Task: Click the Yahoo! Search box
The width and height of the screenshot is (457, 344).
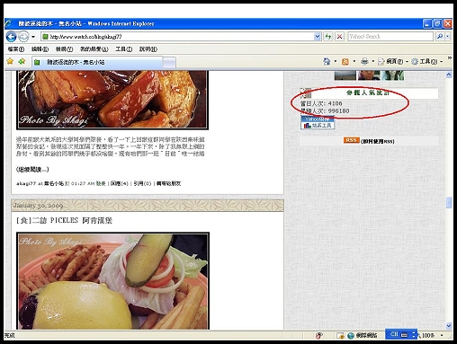Action: tap(390, 37)
